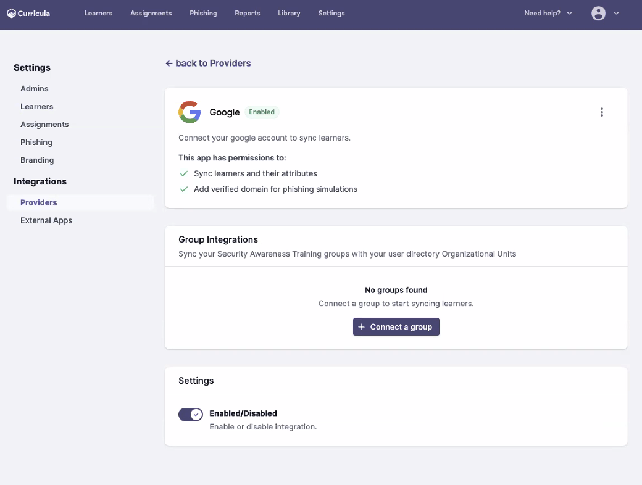Open the Phishing top menu
The height and width of the screenshot is (485, 642).
203,13
